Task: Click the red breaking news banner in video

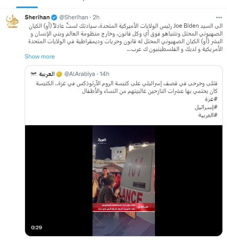Action: click(x=124, y=207)
